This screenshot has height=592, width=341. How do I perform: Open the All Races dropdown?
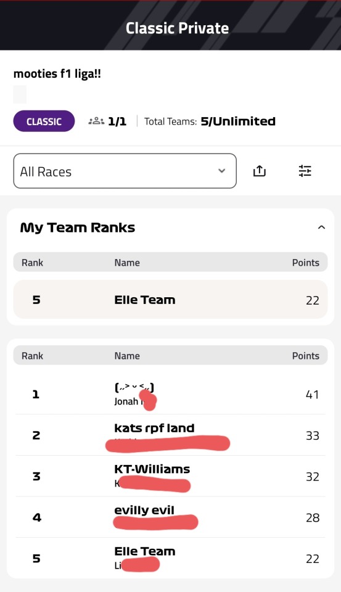[x=125, y=171]
